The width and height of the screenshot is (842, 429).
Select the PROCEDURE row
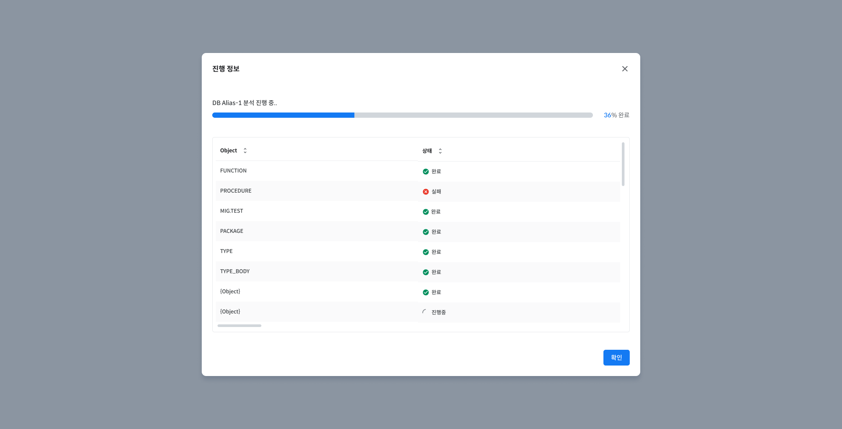tap(418, 191)
